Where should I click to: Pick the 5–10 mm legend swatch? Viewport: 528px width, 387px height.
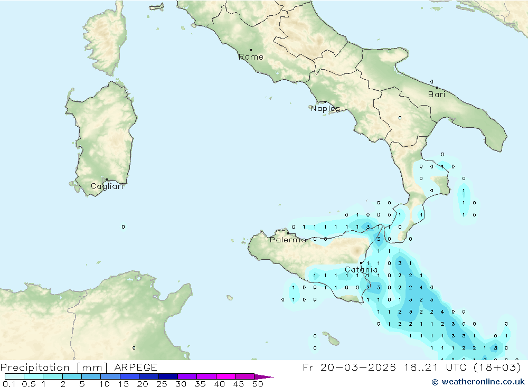click(91, 376)
